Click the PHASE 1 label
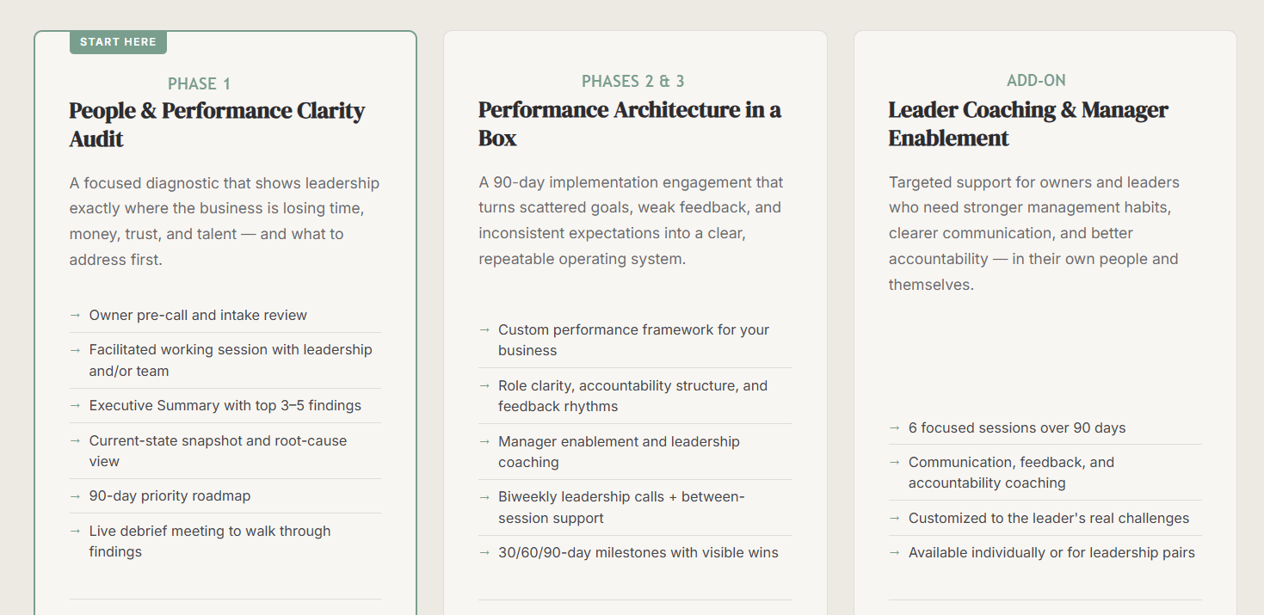The image size is (1264, 615). tap(199, 83)
